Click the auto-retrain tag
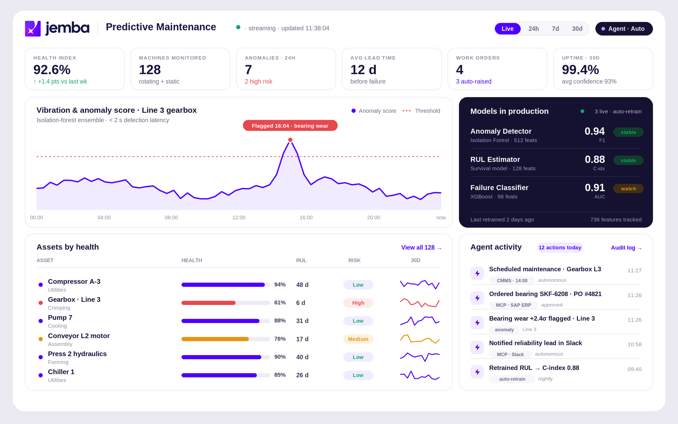The height and width of the screenshot is (424, 678). pyautogui.click(x=512, y=379)
